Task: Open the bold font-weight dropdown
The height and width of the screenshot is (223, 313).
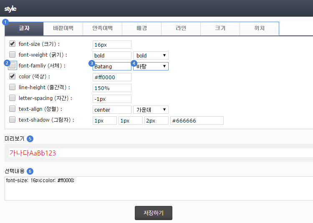Action: pos(151,55)
